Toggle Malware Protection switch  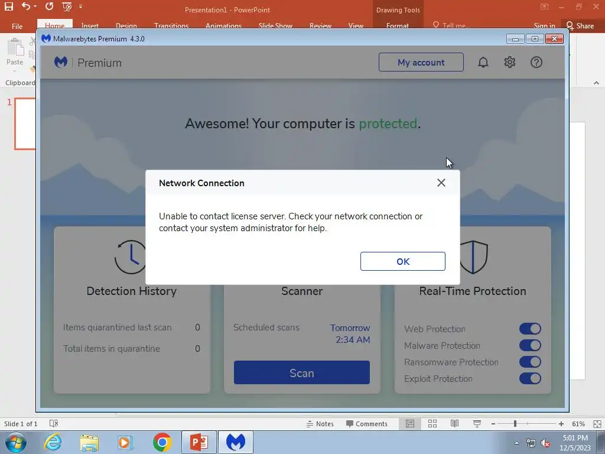tap(530, 345)
